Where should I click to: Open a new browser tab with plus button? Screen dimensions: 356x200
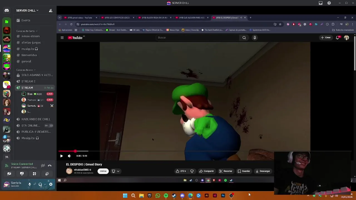[x=250, y=18]
